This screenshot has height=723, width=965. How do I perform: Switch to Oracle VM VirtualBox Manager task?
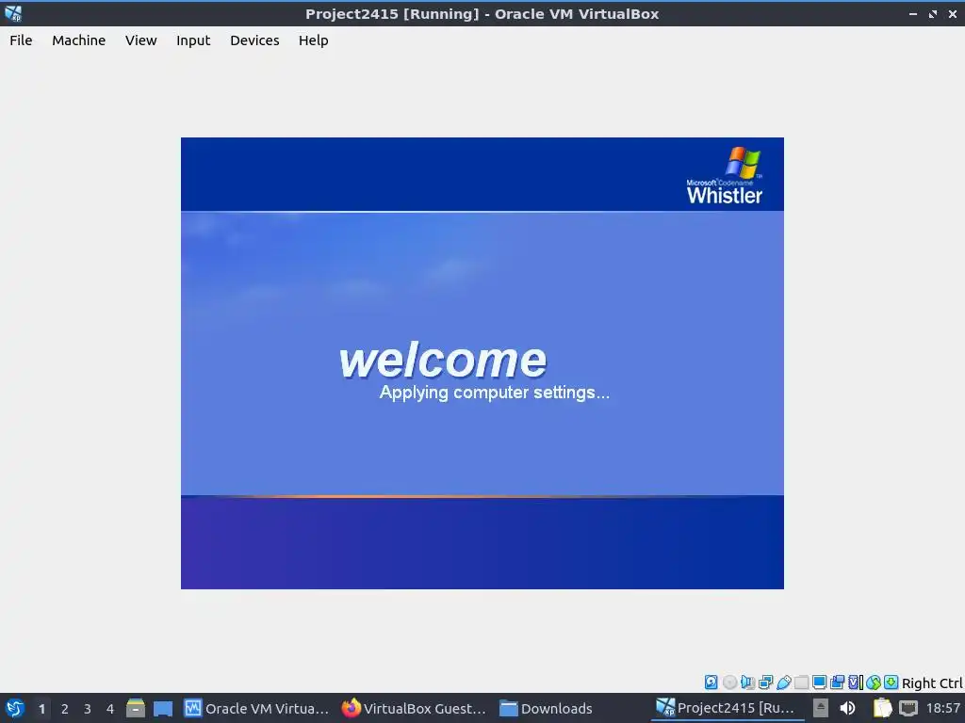(x=256, y=708)
